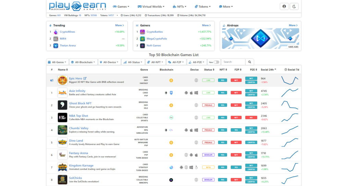The height and width of the screenshot is (186, 351).
Task: Open Chumbi Valley game link
Action: coord(79,128)
